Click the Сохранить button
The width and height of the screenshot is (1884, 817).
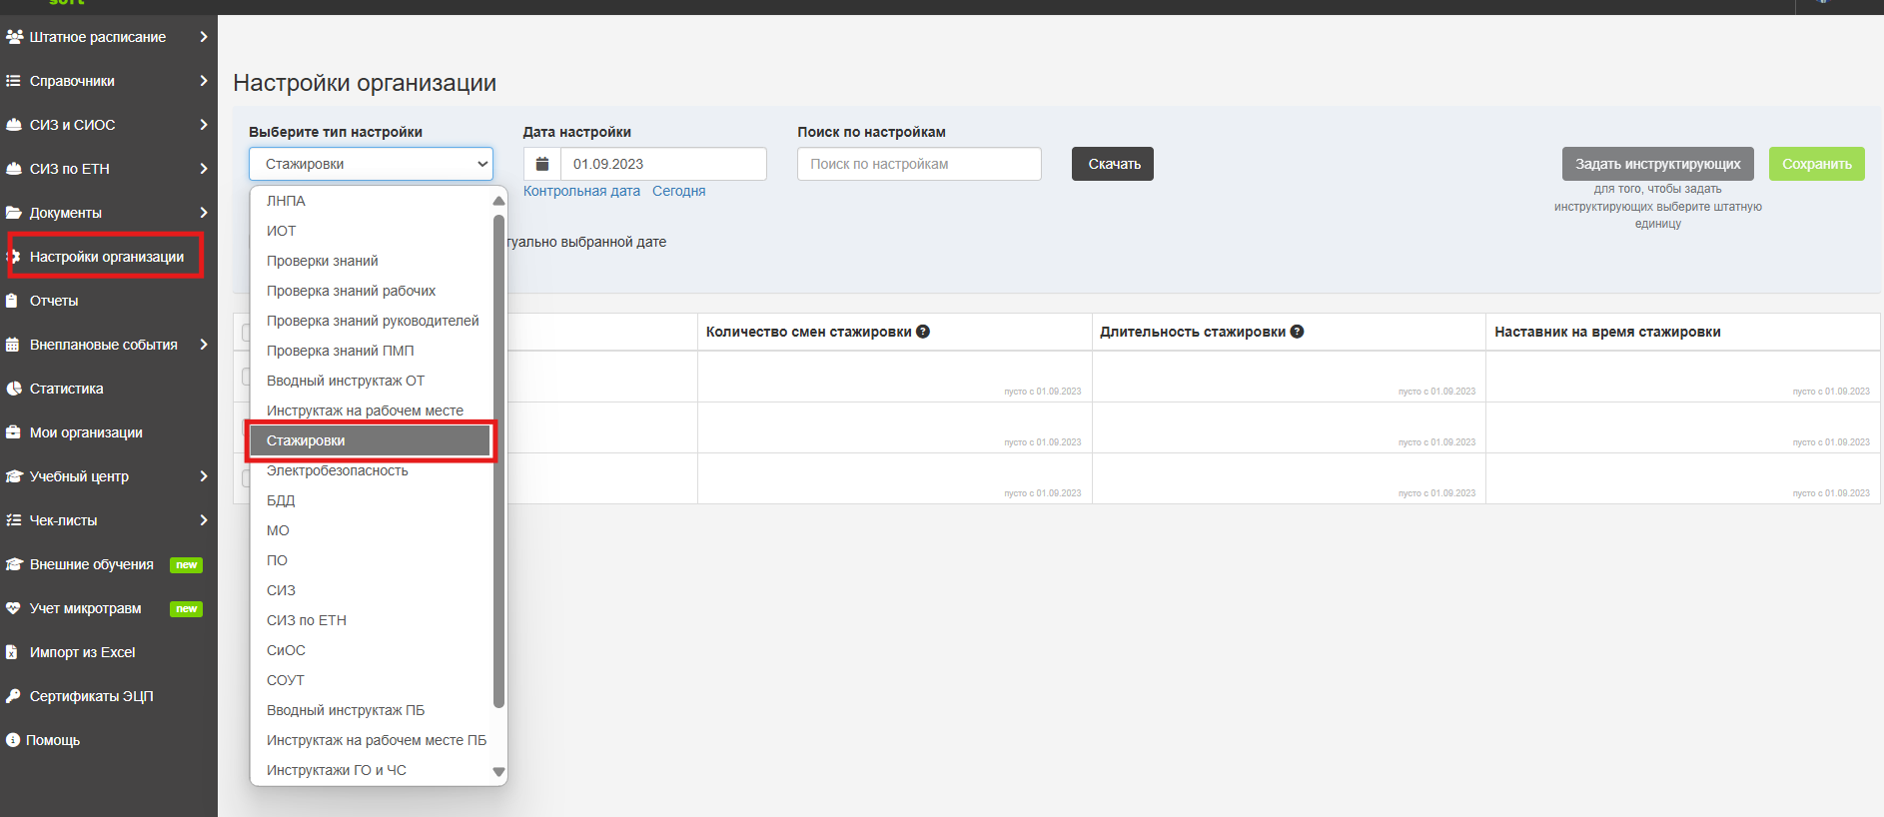[x=1816, y=164]
